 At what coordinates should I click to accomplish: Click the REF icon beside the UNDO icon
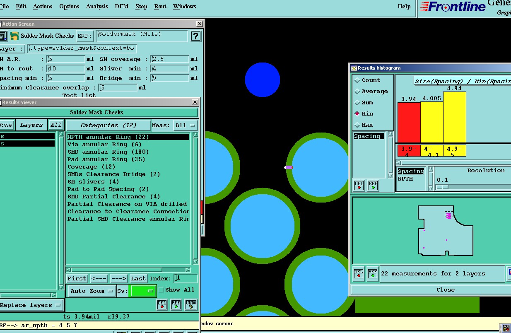[x=176, y=305]
